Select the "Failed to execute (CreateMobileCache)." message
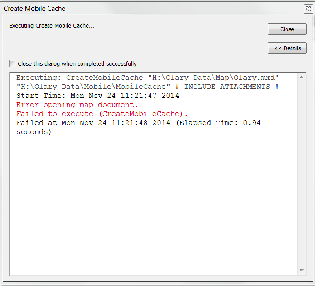Image resolution: width=315 pixels, height=286 pixels. [102, 114]
